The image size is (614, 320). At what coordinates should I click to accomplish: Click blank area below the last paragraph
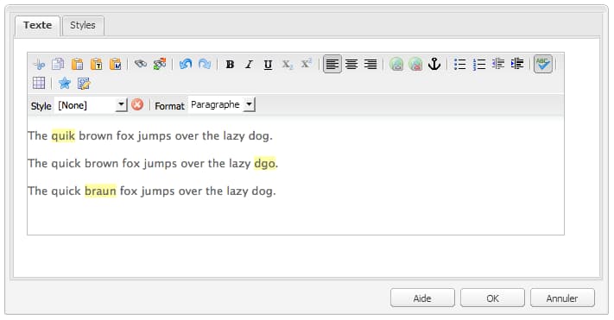[x=295, y=217]
